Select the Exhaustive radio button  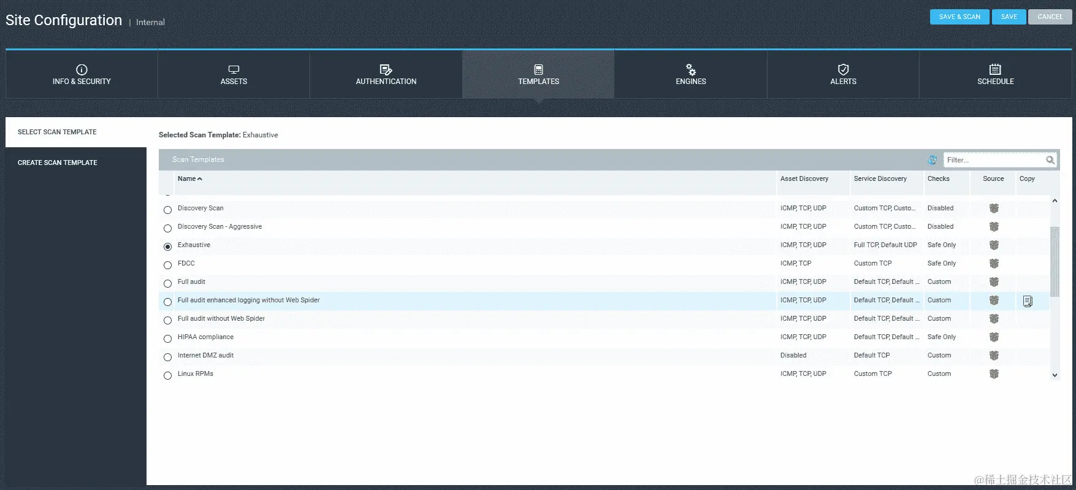coord(167,247)
